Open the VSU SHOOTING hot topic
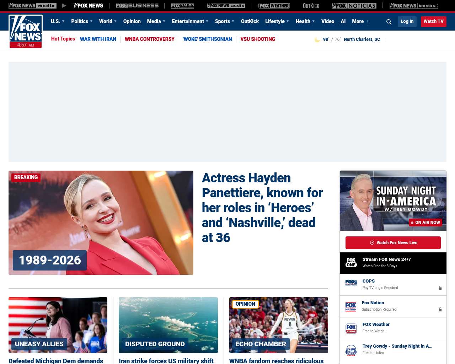Viewport: 455px width, 364px height. [x=258, y=39]
